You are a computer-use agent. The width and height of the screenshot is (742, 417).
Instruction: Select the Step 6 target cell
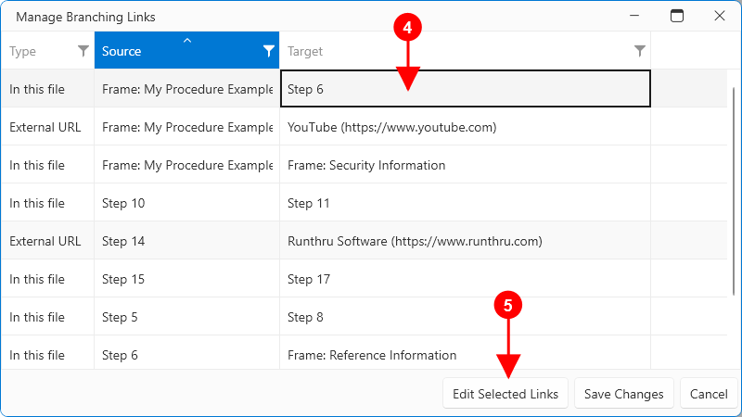464,89
